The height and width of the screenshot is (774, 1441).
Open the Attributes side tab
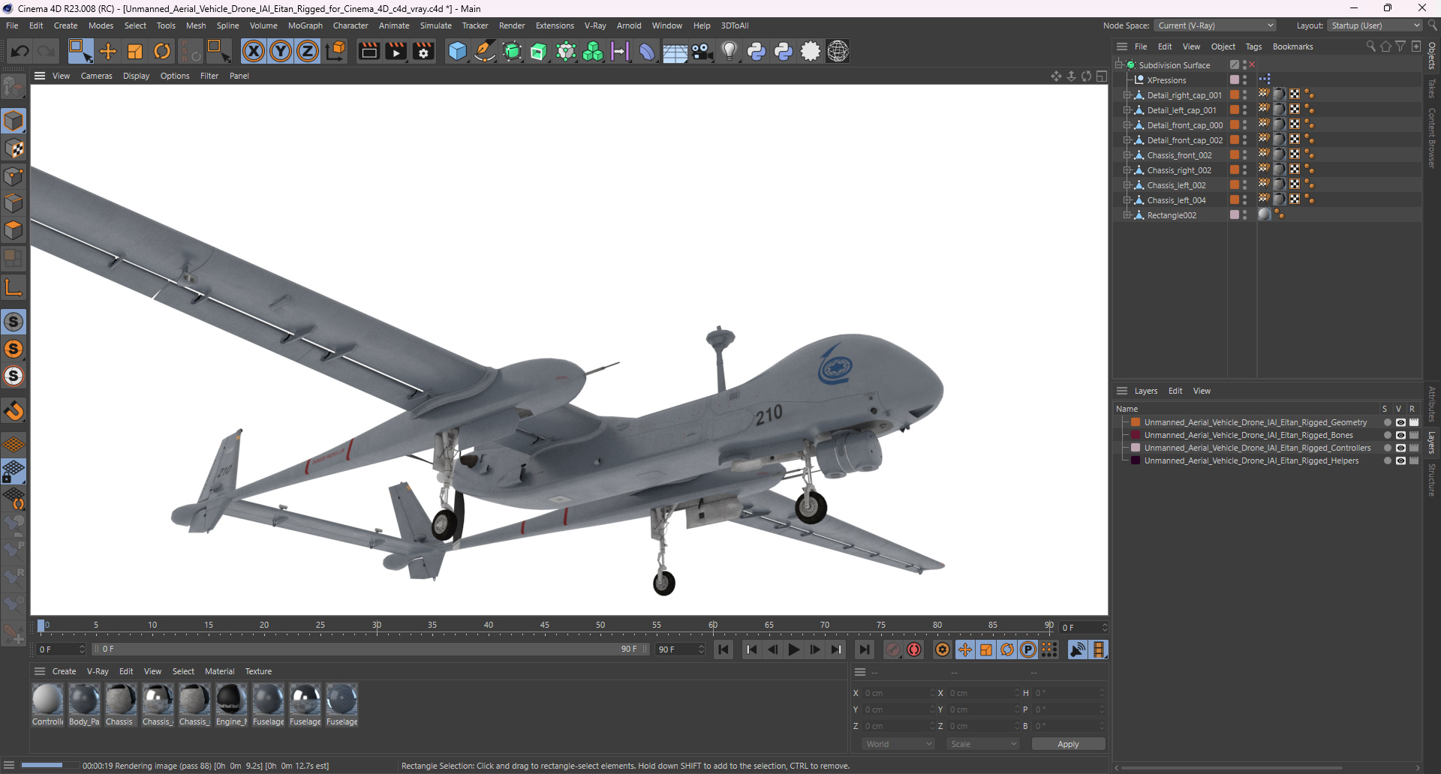pos(1432,404)
